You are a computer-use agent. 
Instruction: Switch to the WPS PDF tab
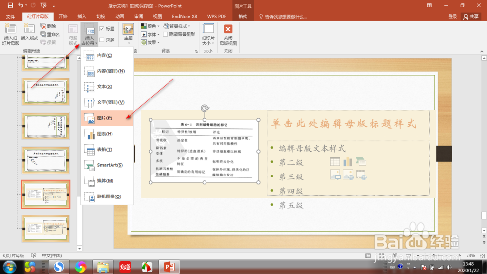tap(217, 17)
